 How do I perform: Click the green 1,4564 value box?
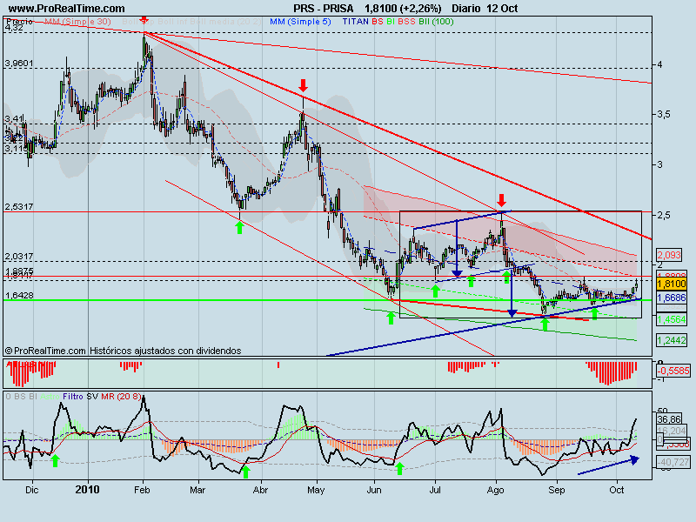coord(672,319)
